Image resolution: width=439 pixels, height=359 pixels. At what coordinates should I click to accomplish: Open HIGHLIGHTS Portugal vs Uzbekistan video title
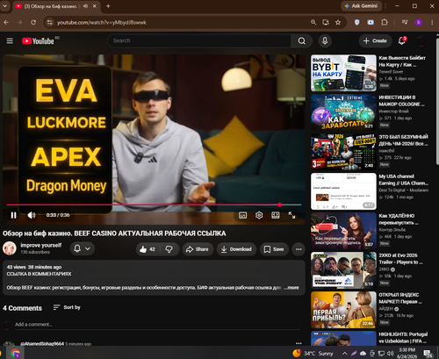[x=403, y=338]
